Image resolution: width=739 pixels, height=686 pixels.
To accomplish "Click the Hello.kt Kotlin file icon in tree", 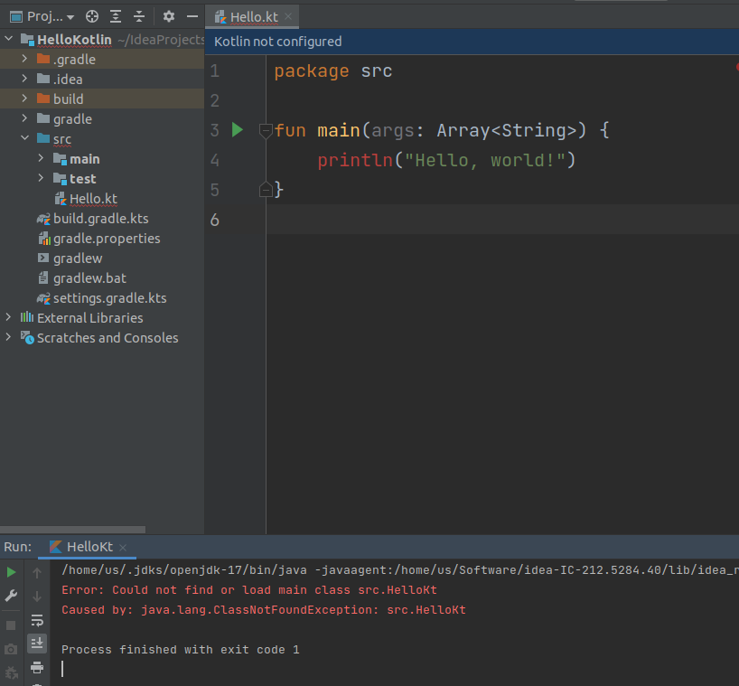I will tap(60, 199).
